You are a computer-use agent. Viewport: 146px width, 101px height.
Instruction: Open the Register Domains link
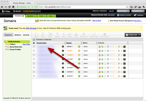125,15
